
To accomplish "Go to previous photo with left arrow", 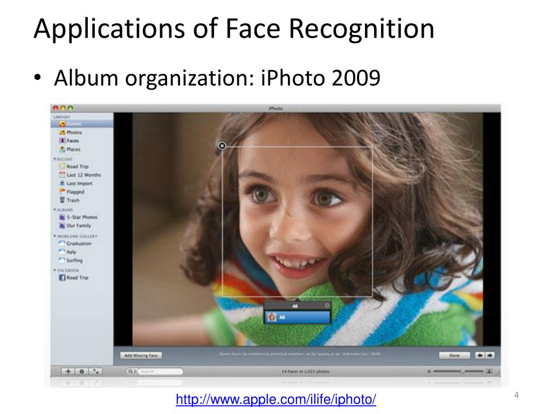I will pyautogui.click(x=480, y=356).
